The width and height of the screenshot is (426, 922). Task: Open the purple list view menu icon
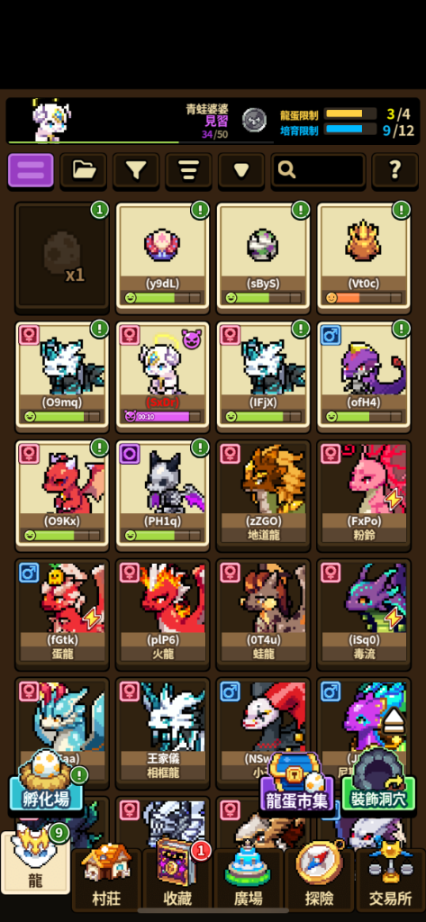31,170
